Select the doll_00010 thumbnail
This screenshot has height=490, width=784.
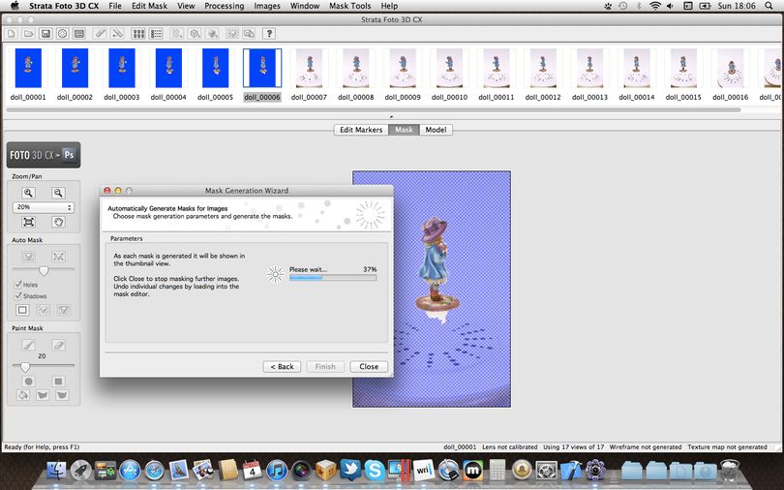449,75
